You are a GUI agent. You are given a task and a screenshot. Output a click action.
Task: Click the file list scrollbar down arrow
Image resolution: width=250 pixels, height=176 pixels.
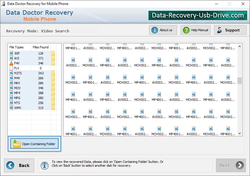[239, 133]
